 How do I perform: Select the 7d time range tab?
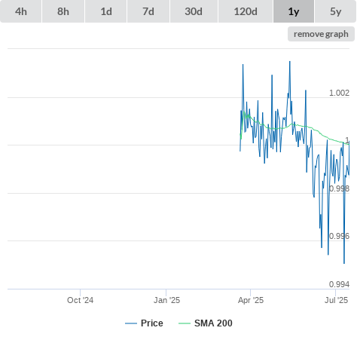[148, 11]
